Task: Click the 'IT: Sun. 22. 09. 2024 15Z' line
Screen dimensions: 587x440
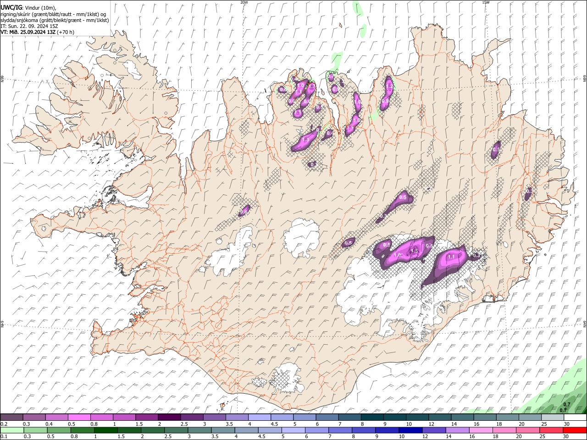Action: click(29, 26)
